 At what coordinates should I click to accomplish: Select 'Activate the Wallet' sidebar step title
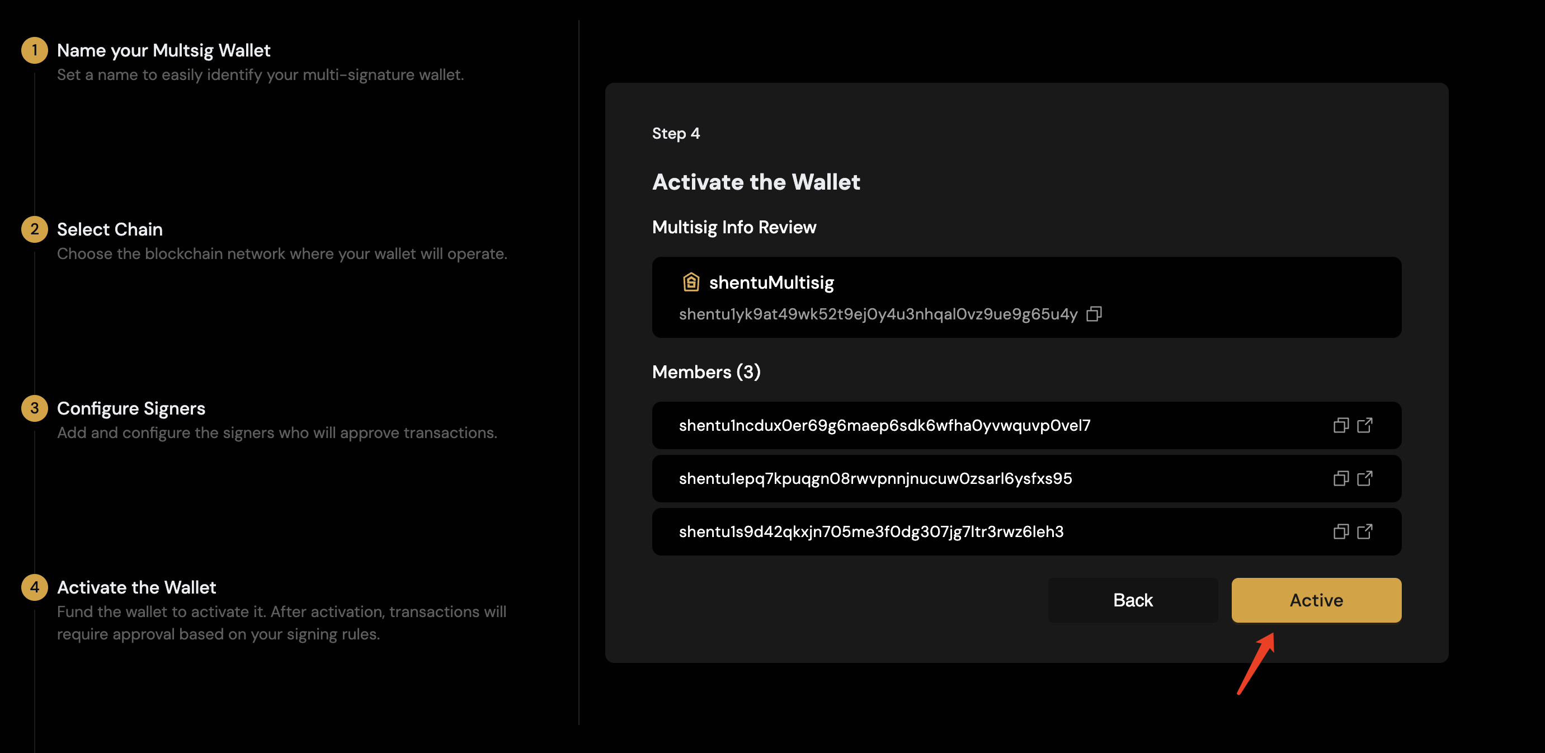tap(136, 587)
